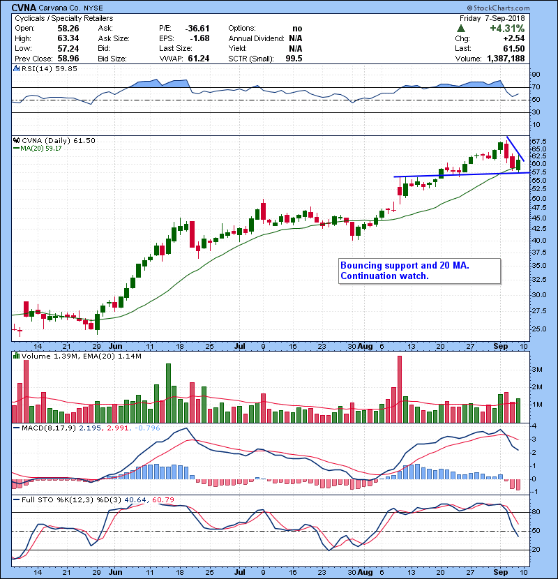Click the Last Size: label
The image size is (558, 579).
176,48
